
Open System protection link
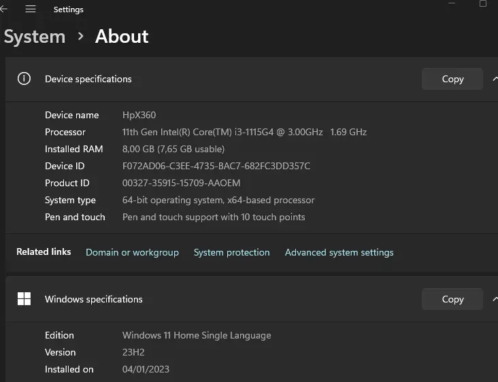pyautogui.click(x=231, y=252)
